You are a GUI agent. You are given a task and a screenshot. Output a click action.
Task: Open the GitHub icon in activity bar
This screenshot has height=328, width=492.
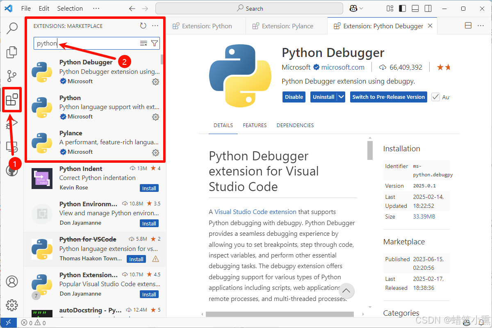tap(12, 170)
